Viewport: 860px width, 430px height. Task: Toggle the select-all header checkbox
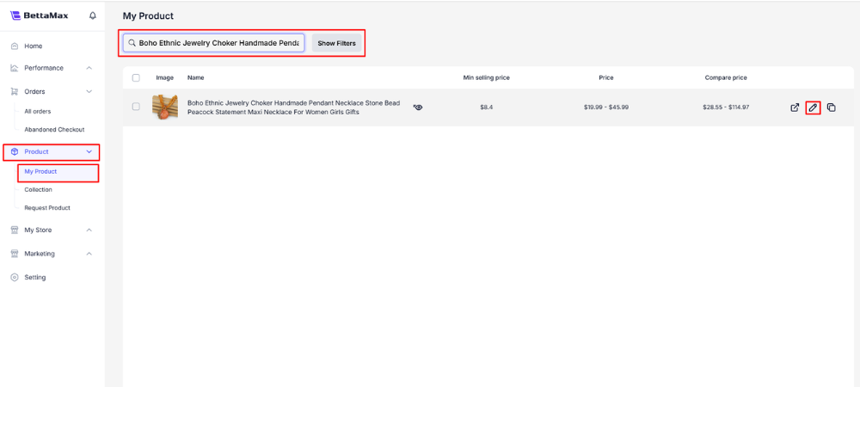(x=136, y=77)
